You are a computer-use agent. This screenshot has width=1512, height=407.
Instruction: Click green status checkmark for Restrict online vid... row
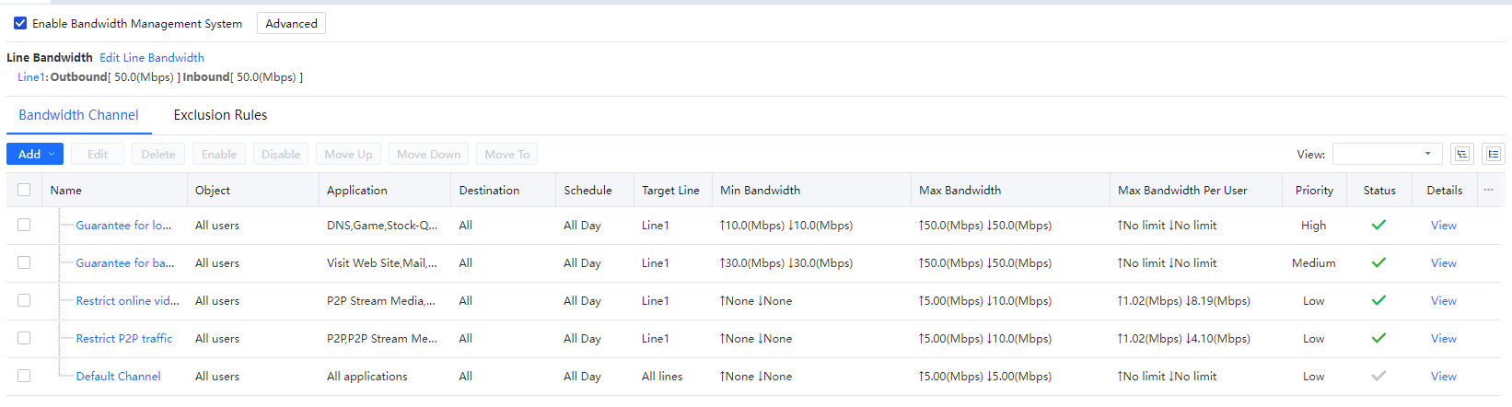[1378, 300]
